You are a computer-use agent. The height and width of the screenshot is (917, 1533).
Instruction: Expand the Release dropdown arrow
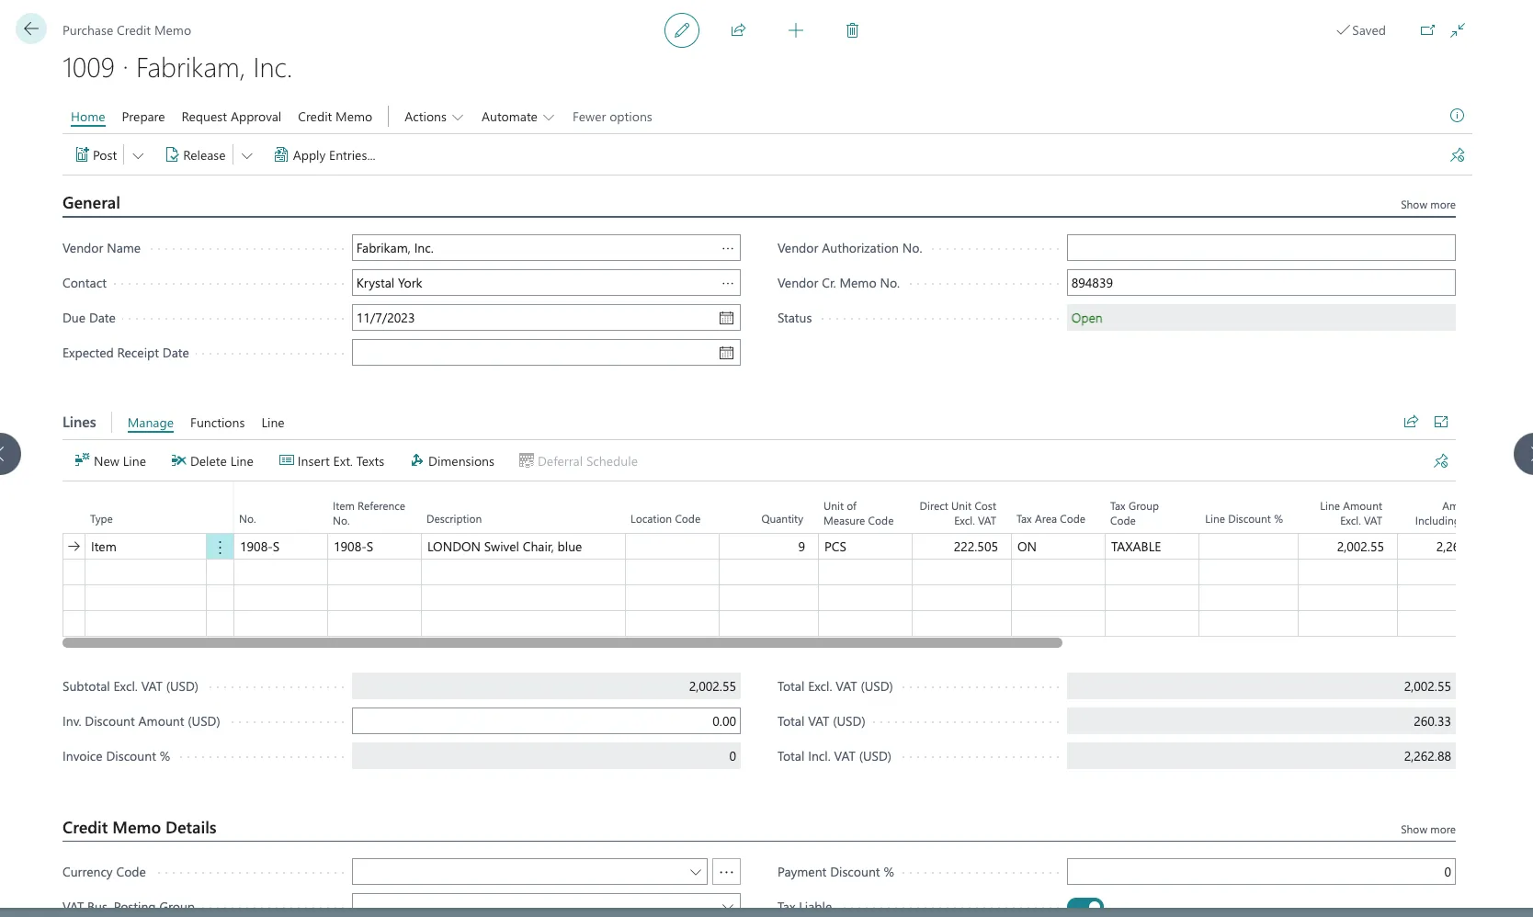(x=246, y=155)
